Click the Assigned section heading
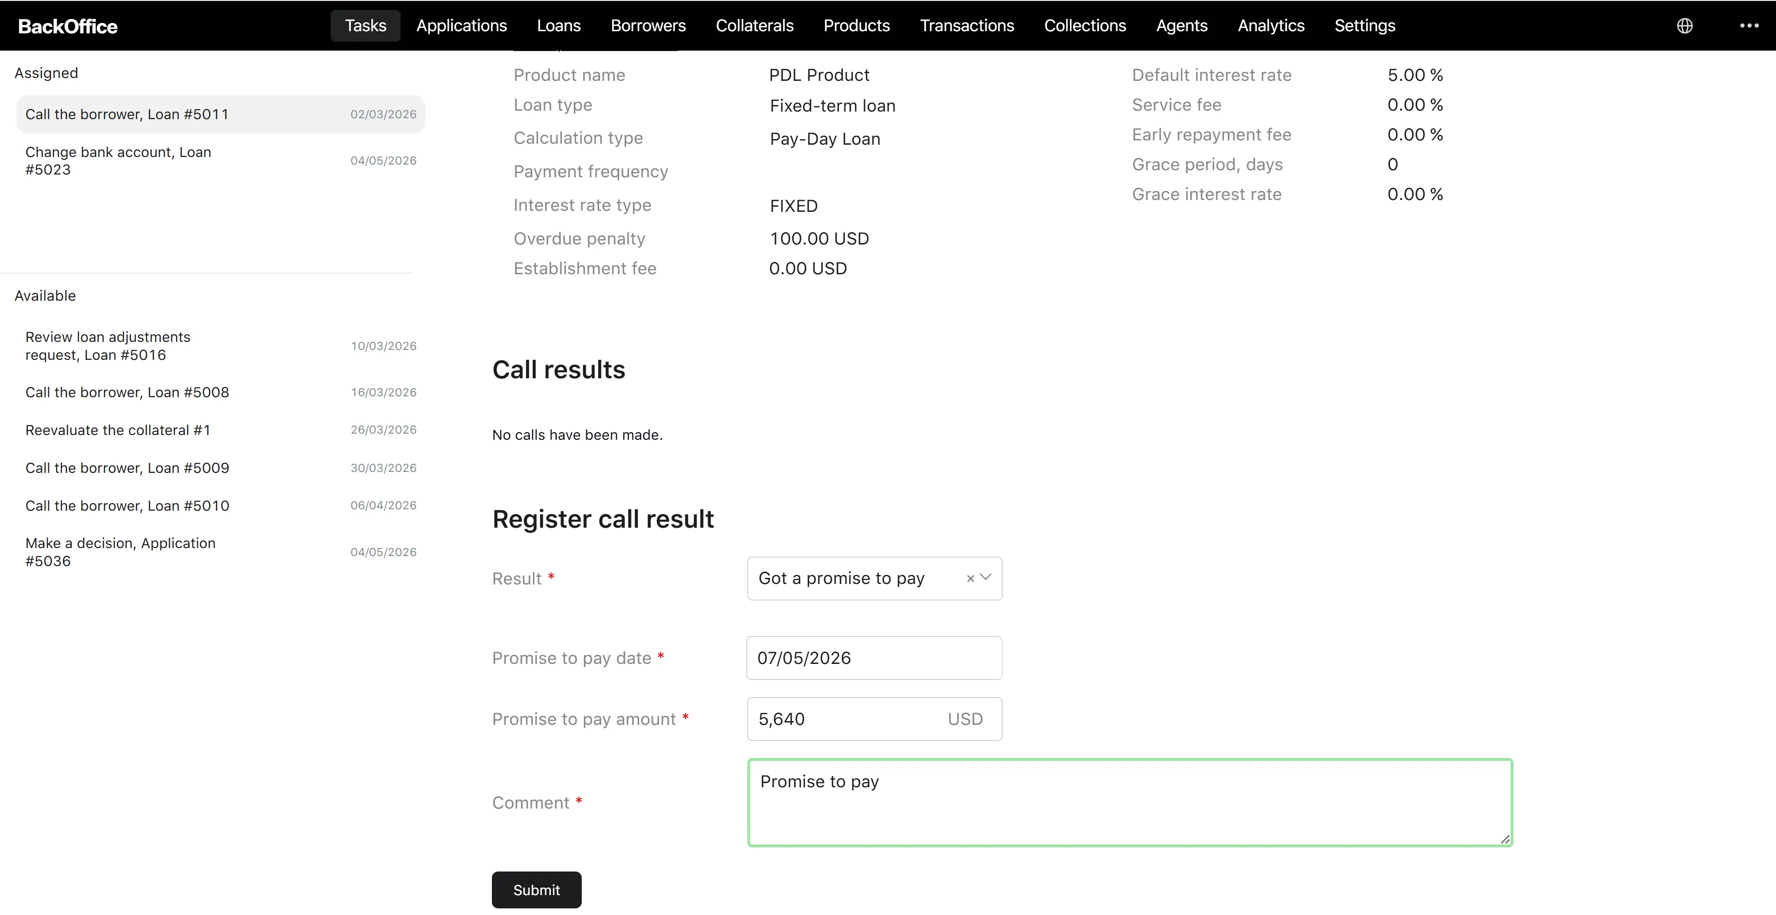Screen dimensions: 1776x915 [x=46, y=73]
